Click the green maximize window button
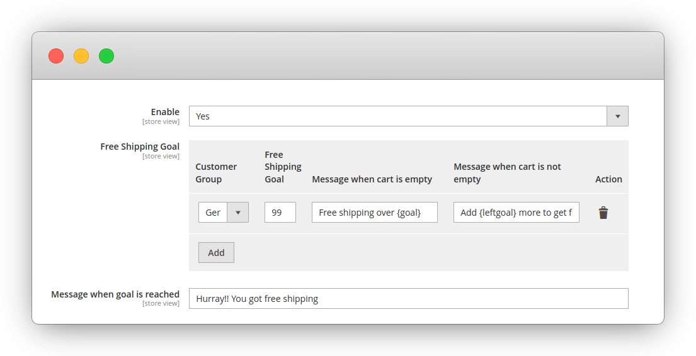 click(x=106, y=57)
